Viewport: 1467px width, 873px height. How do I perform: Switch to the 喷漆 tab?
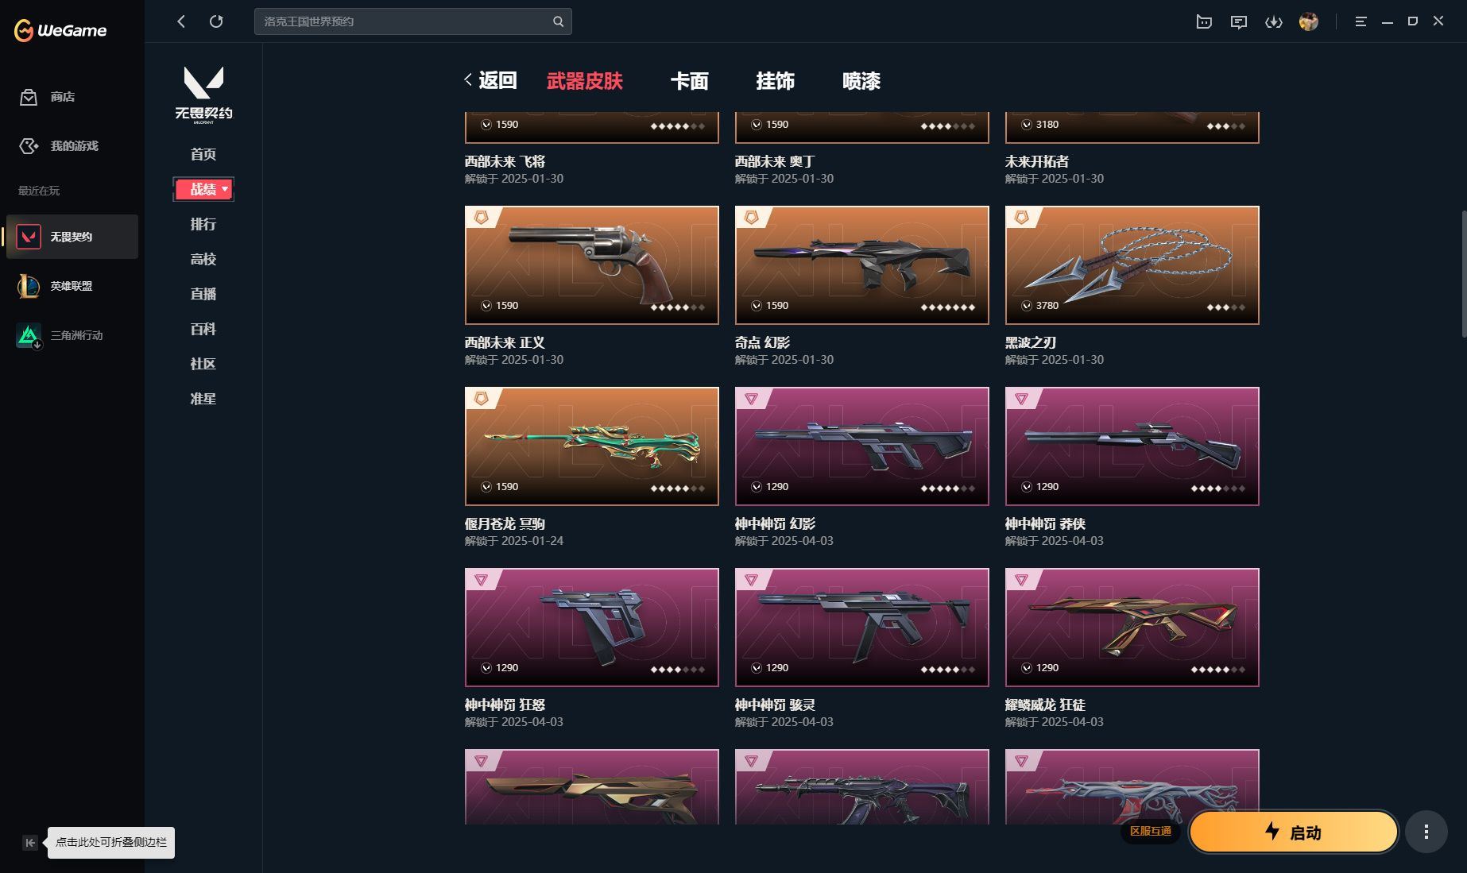tap(861, 81)
